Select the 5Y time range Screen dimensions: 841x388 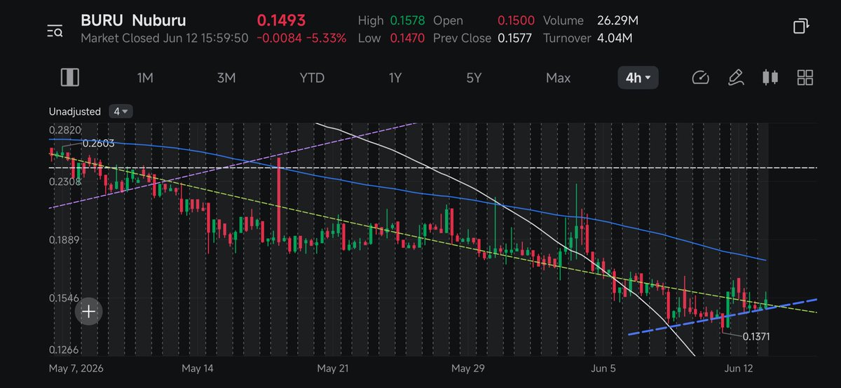coord(474,78)
